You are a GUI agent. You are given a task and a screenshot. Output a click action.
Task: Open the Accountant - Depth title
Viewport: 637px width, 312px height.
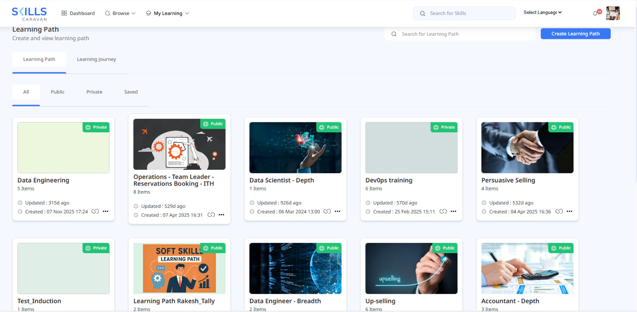[x=510, y=301]
